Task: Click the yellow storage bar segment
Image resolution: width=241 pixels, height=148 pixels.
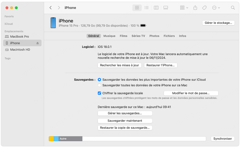Action: pyautogui.click(x=51, y=139)
